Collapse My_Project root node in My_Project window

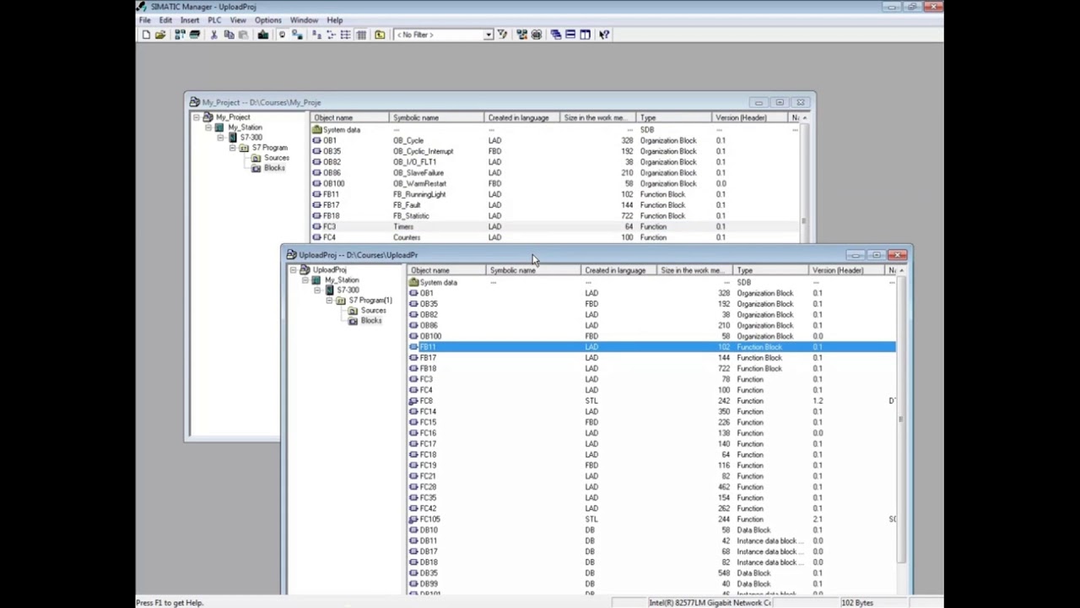[197, 117]
